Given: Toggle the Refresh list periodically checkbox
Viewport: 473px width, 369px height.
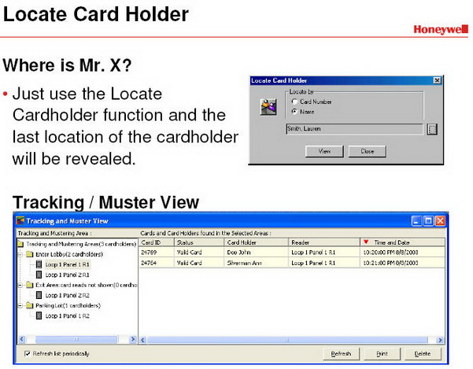Looking at the screenshot, I should (27, 353).
